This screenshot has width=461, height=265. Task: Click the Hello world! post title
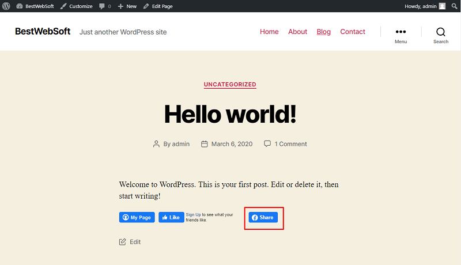(230, 114)
